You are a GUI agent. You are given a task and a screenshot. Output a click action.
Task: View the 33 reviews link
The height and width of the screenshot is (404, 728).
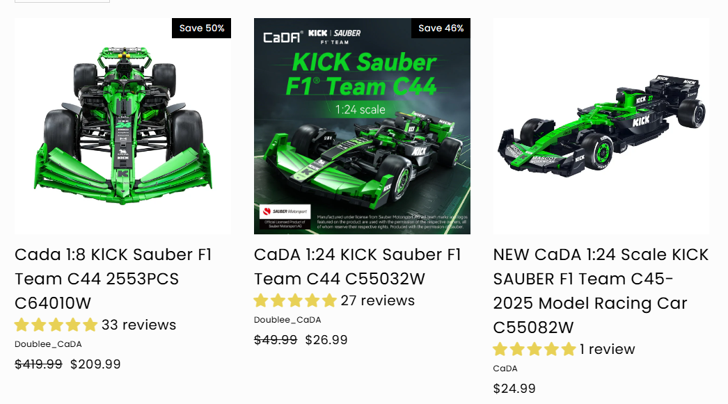[139, 325]
